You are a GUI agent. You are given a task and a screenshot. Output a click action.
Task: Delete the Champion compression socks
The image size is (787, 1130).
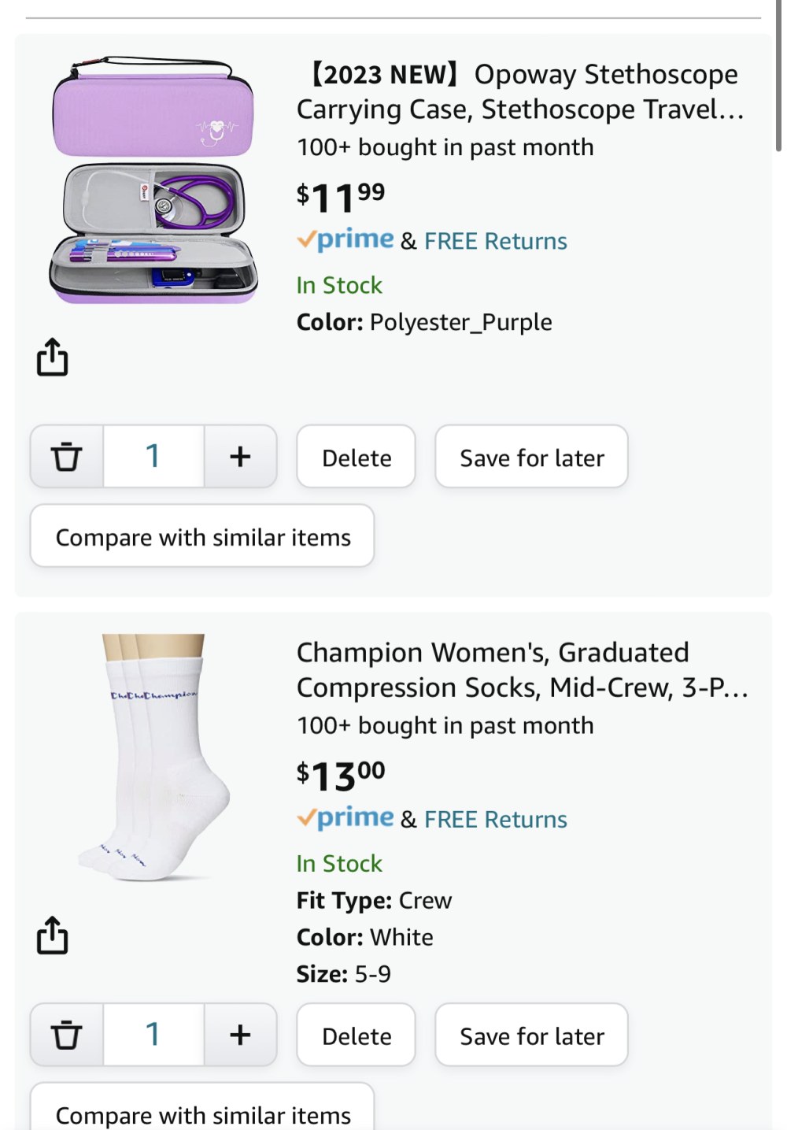(356, 1035)
